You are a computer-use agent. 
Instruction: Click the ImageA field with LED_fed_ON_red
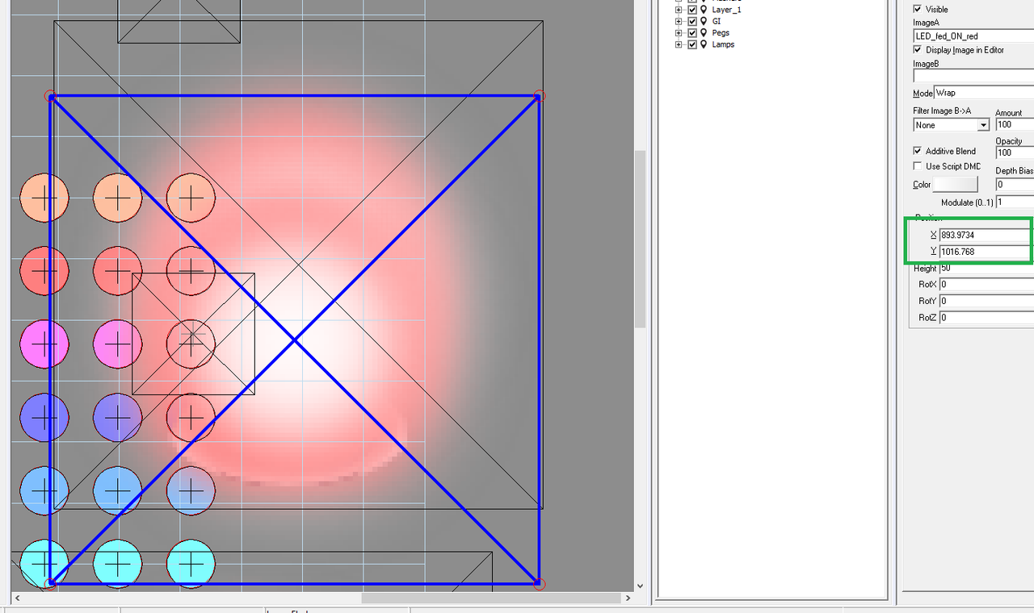[973, 36]
